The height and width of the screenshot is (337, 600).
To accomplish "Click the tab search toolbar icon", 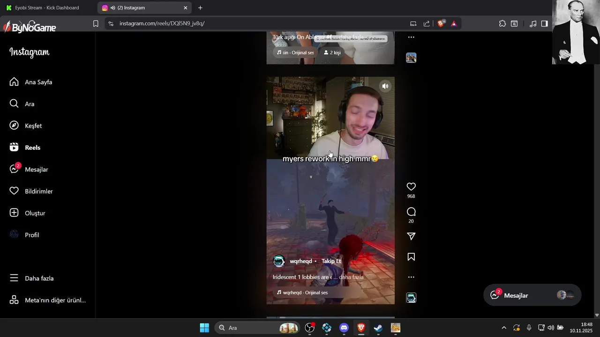I will (x=514, y=23).
